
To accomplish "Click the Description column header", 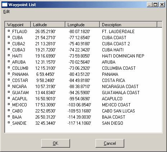I will [x=129, y=25].
